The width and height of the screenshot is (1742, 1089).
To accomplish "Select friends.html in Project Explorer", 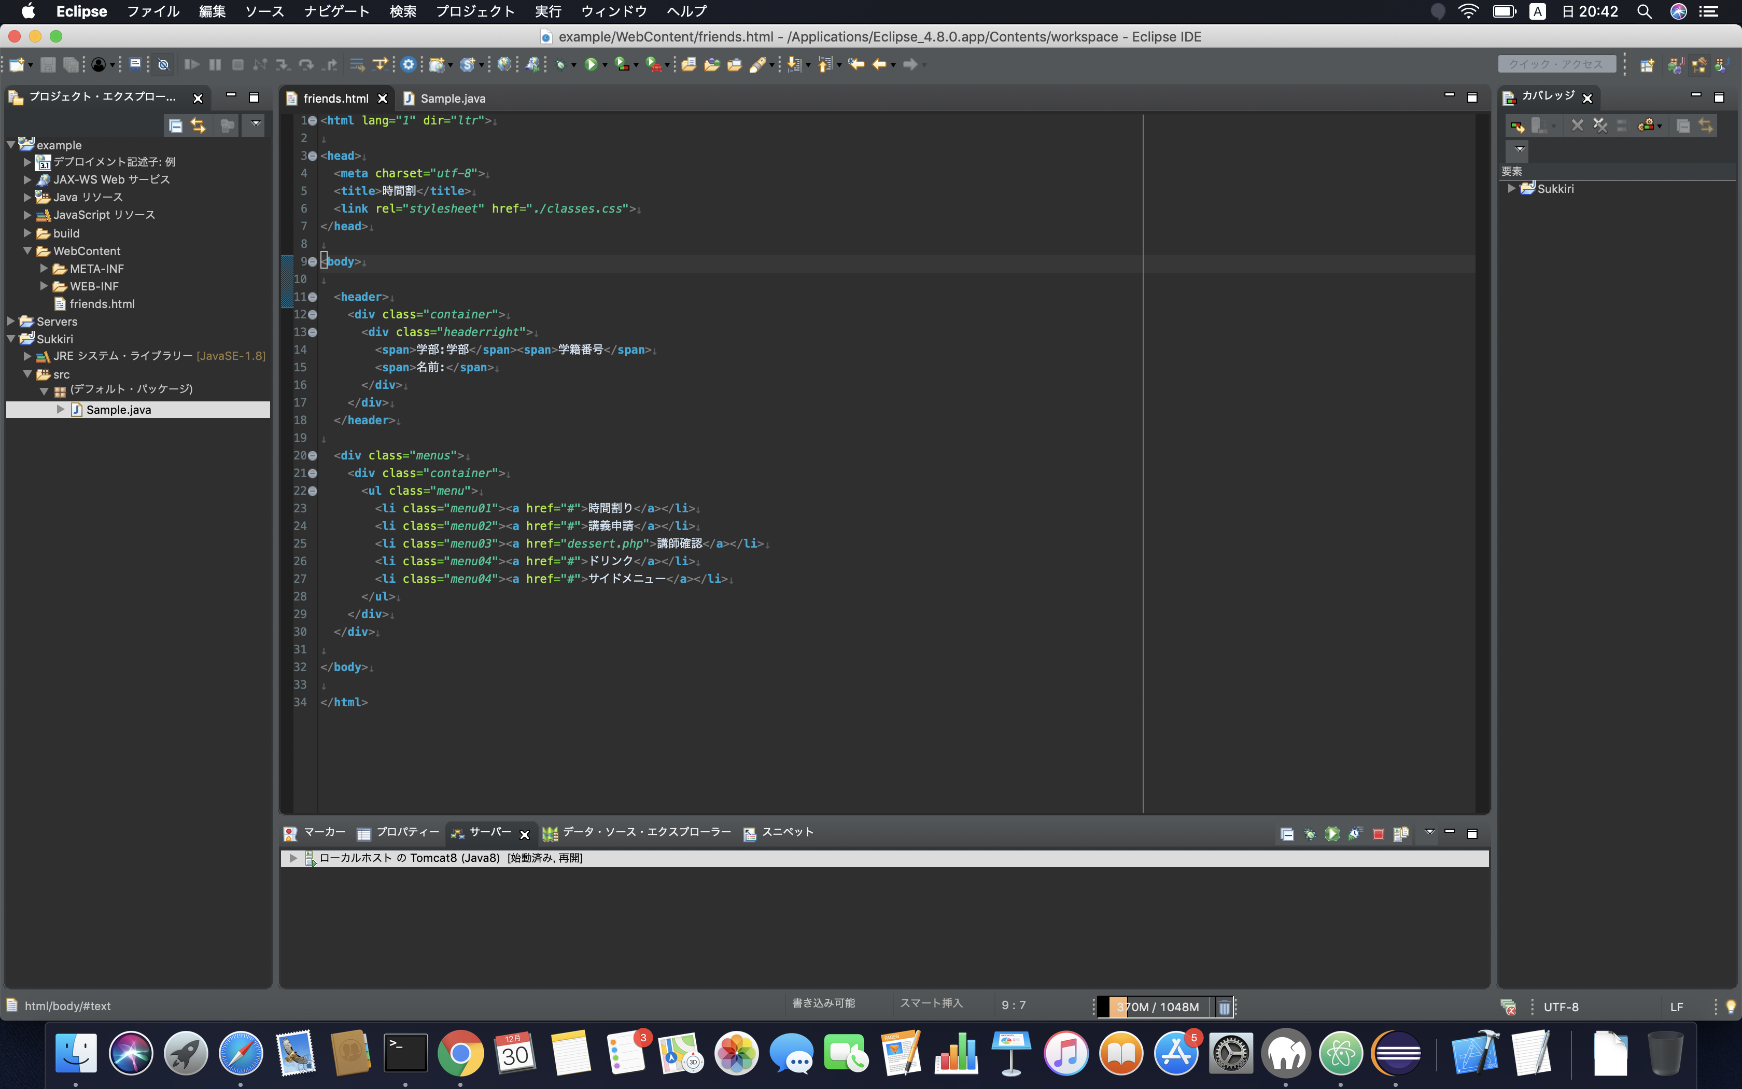I will [102, 304].
